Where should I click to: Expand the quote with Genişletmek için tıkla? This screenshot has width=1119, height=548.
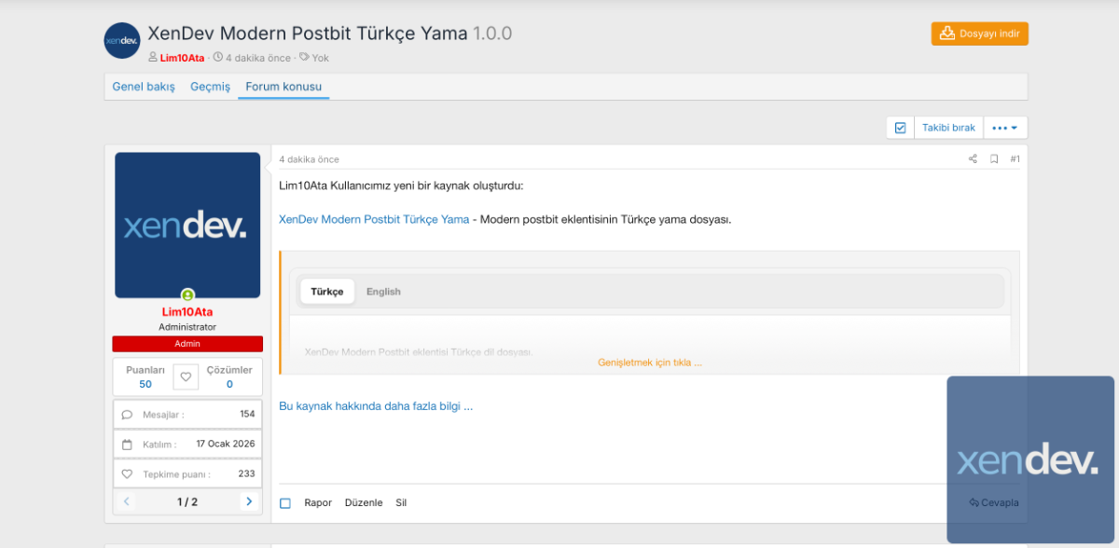[x=649, y=363]
